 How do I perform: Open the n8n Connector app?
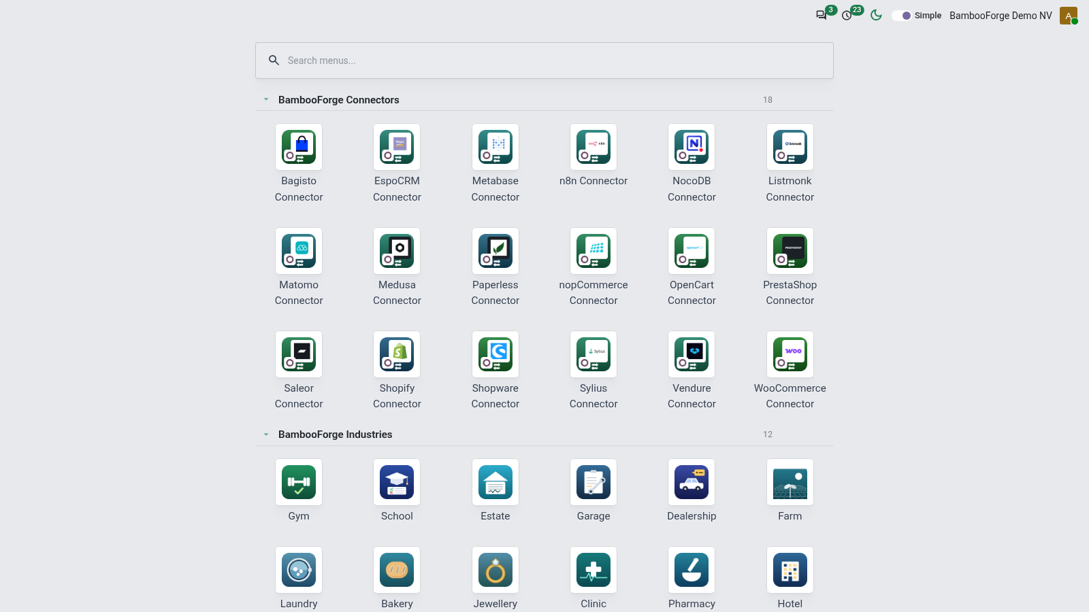(594, 147)
